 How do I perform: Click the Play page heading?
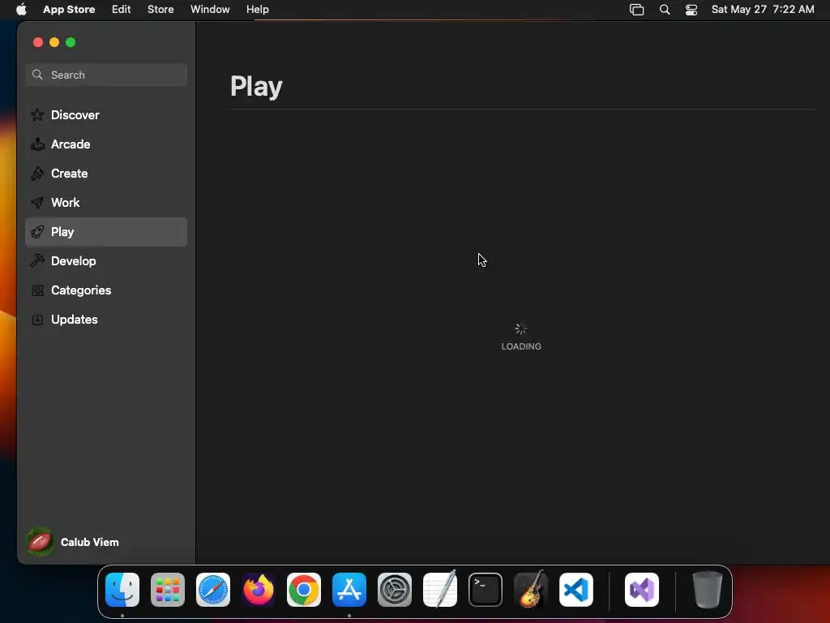[x=256, y=86]
